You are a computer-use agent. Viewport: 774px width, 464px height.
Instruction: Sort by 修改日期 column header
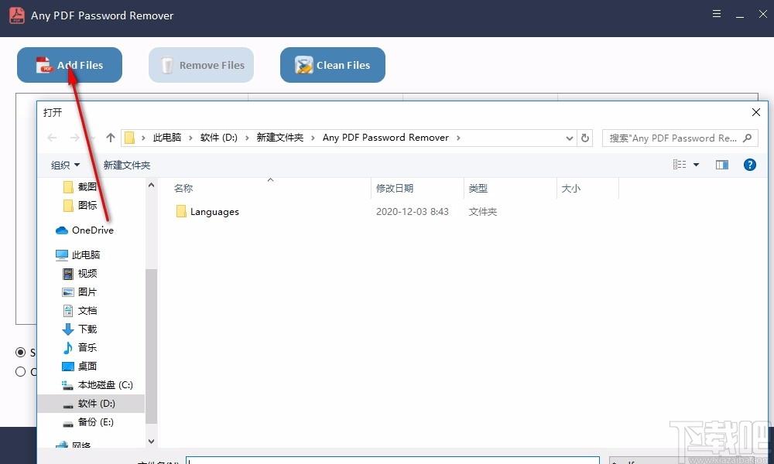click(395, 189)
